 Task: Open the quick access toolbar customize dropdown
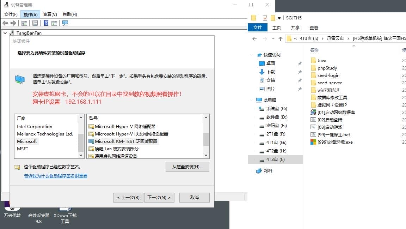pos(279,18)
